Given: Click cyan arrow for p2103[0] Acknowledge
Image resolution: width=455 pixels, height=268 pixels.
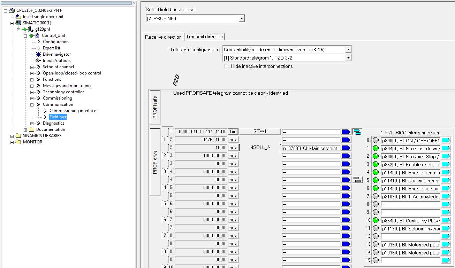Looking at the screenshot, I should (x=446, y=196).
